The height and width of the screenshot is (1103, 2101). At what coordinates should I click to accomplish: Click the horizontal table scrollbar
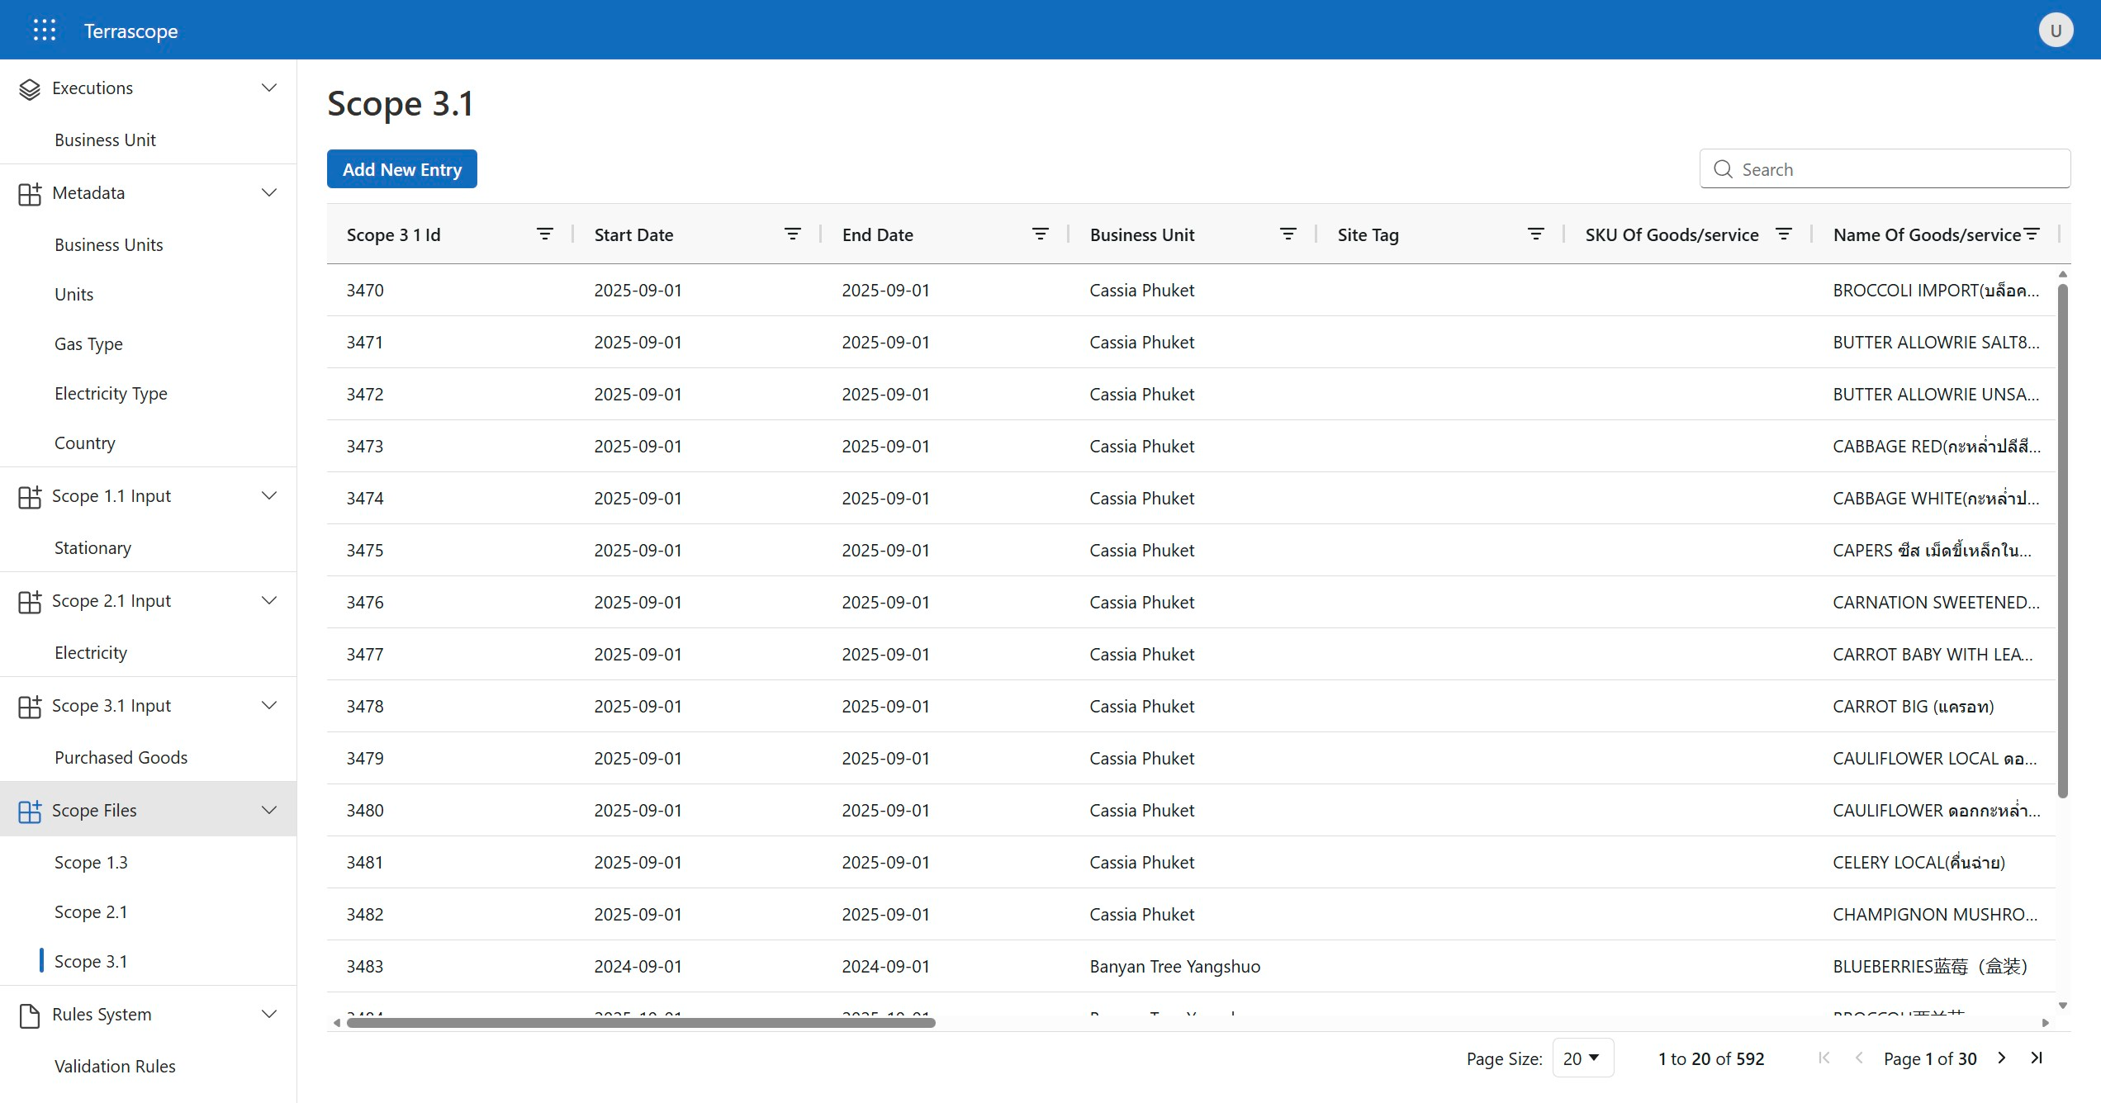click(641, 1022)
